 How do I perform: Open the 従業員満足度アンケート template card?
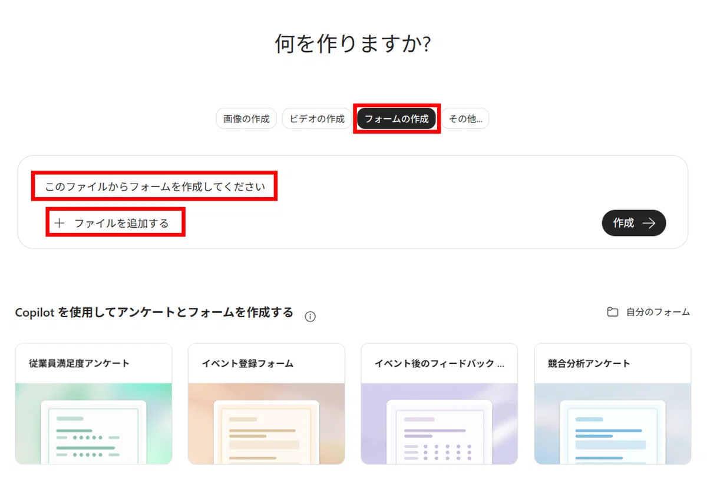click(x=94, y=404)
